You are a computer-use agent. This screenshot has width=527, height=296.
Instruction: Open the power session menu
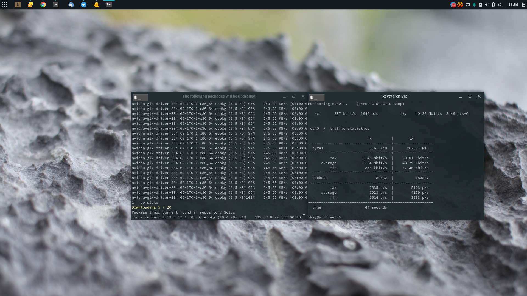[500, 5]
